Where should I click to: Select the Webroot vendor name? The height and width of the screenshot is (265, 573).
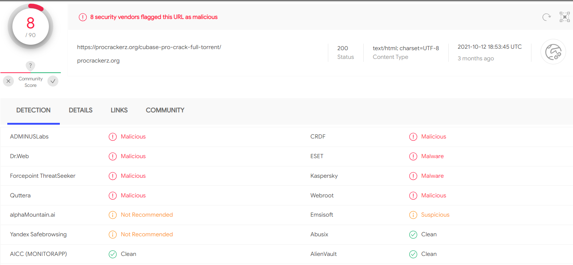322,196
